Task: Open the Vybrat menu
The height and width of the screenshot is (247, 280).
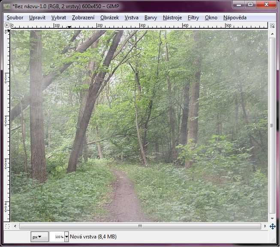Action: point(59,18)
